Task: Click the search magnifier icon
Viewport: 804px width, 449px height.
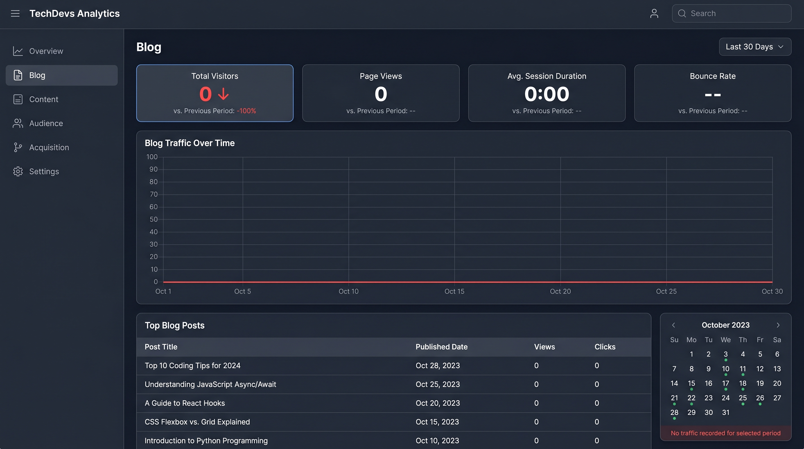Action: (x=682, y=13)
